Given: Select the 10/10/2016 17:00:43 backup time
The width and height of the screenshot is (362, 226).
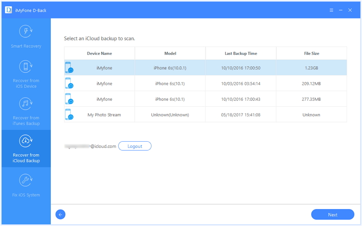Looking at the screenshot, I should [241, 99].
